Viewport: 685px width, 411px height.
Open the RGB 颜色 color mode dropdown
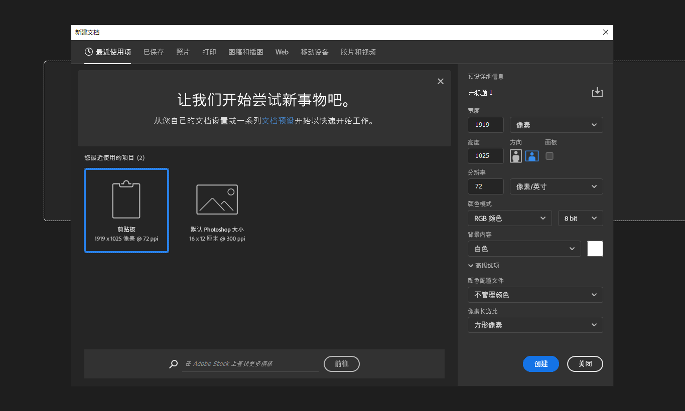509,218
